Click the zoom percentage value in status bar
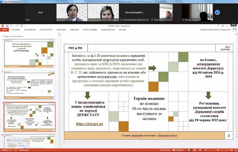 click(x=231, y=150)
